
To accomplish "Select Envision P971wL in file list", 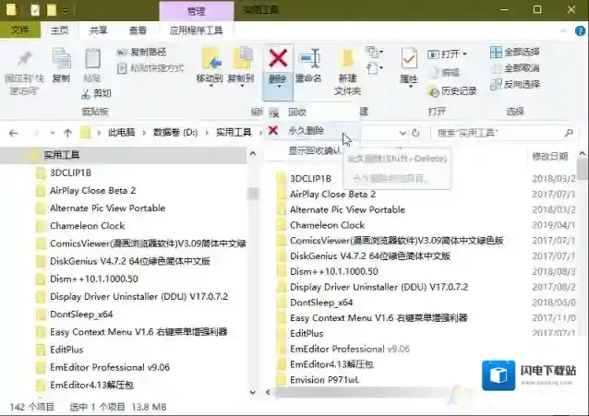I will (325, 380).
